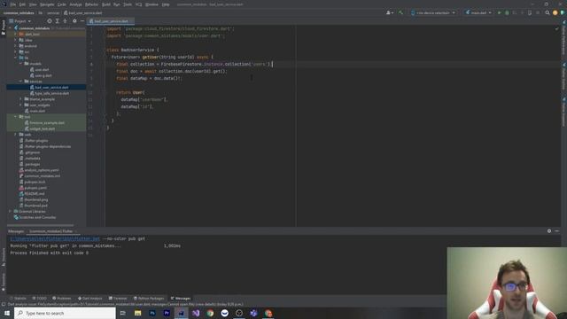Open the Python Packages tool window
The image size is (567, 319).
[149, 299]
